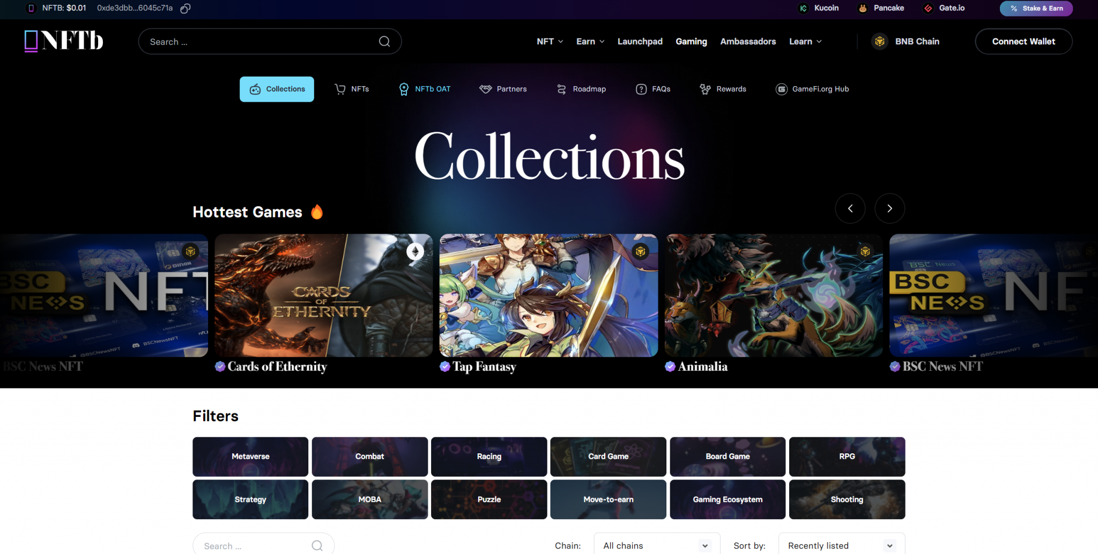Screen dimensions: 1098x554
Task: Click the Pancake link text
Action: [888, 8]
